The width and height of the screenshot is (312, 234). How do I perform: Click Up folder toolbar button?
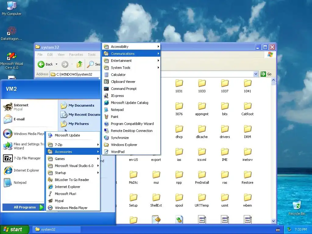click(x=80, y=64)
